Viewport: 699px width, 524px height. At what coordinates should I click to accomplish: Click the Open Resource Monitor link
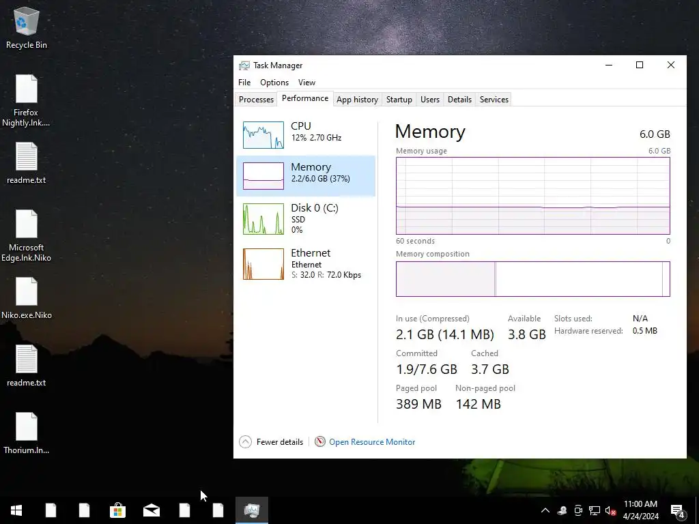pos(372,442)
